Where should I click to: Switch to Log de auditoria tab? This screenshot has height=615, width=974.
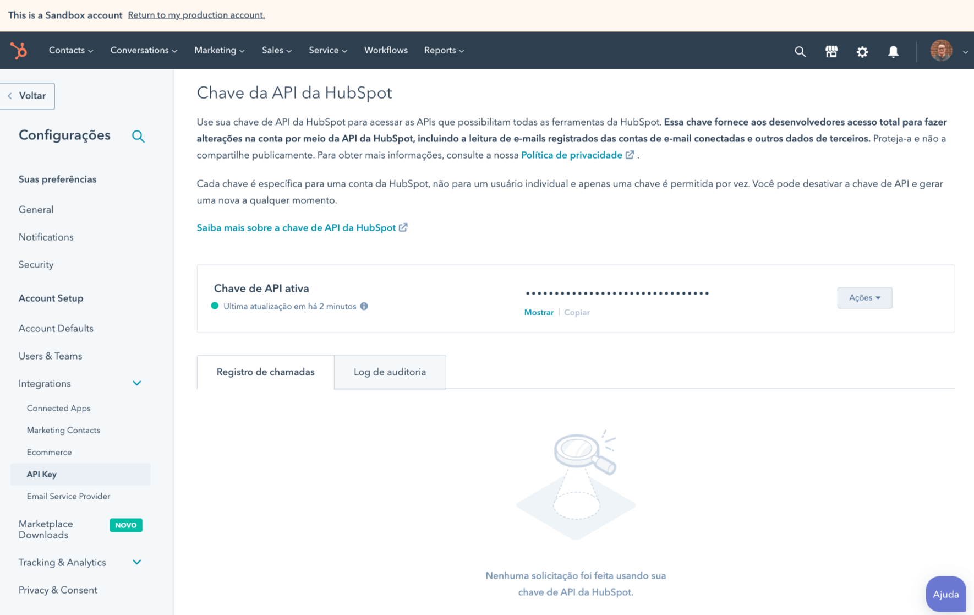(x=390, y=372)
